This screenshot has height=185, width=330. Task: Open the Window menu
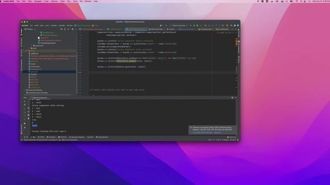(88, 1)
